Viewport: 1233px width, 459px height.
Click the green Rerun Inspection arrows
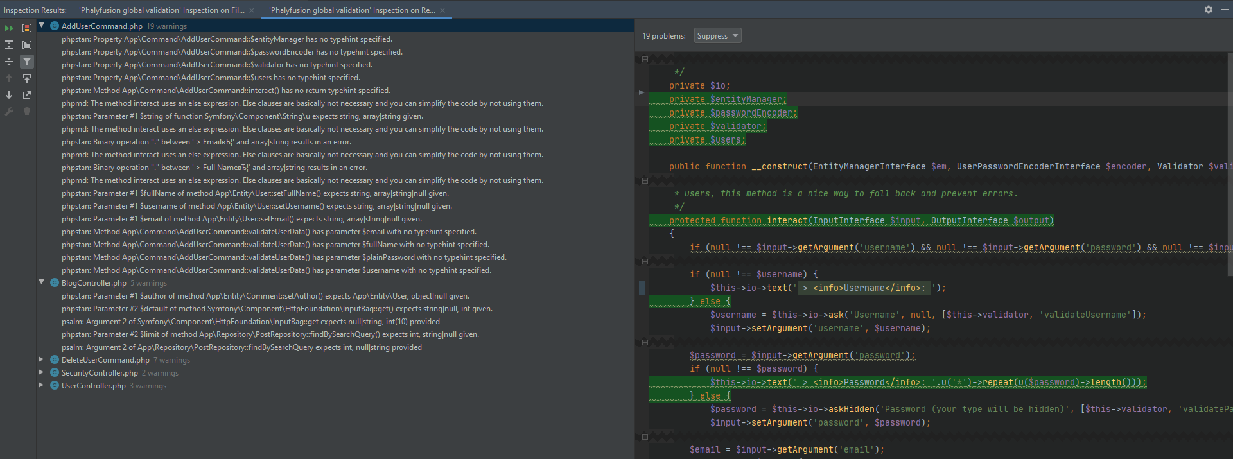[x=9, y=28]
